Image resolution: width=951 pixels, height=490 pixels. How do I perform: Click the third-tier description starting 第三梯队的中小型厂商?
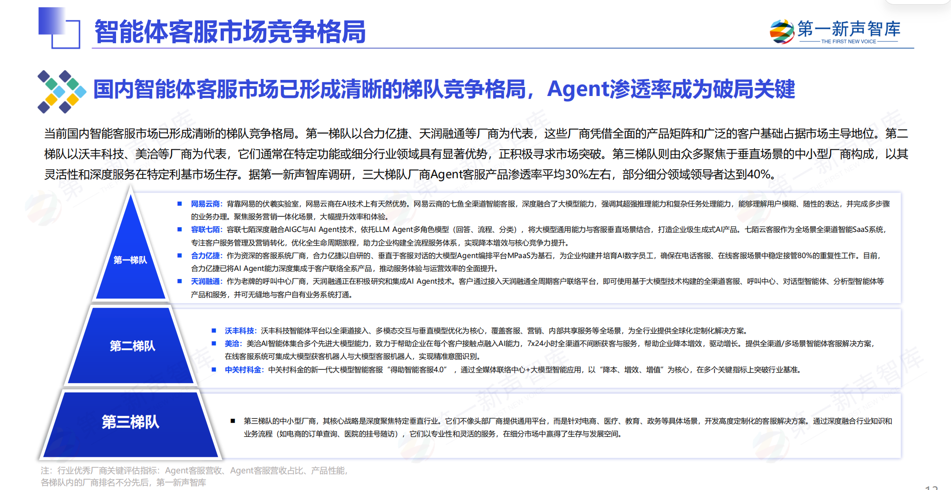[x=568, y=427]
